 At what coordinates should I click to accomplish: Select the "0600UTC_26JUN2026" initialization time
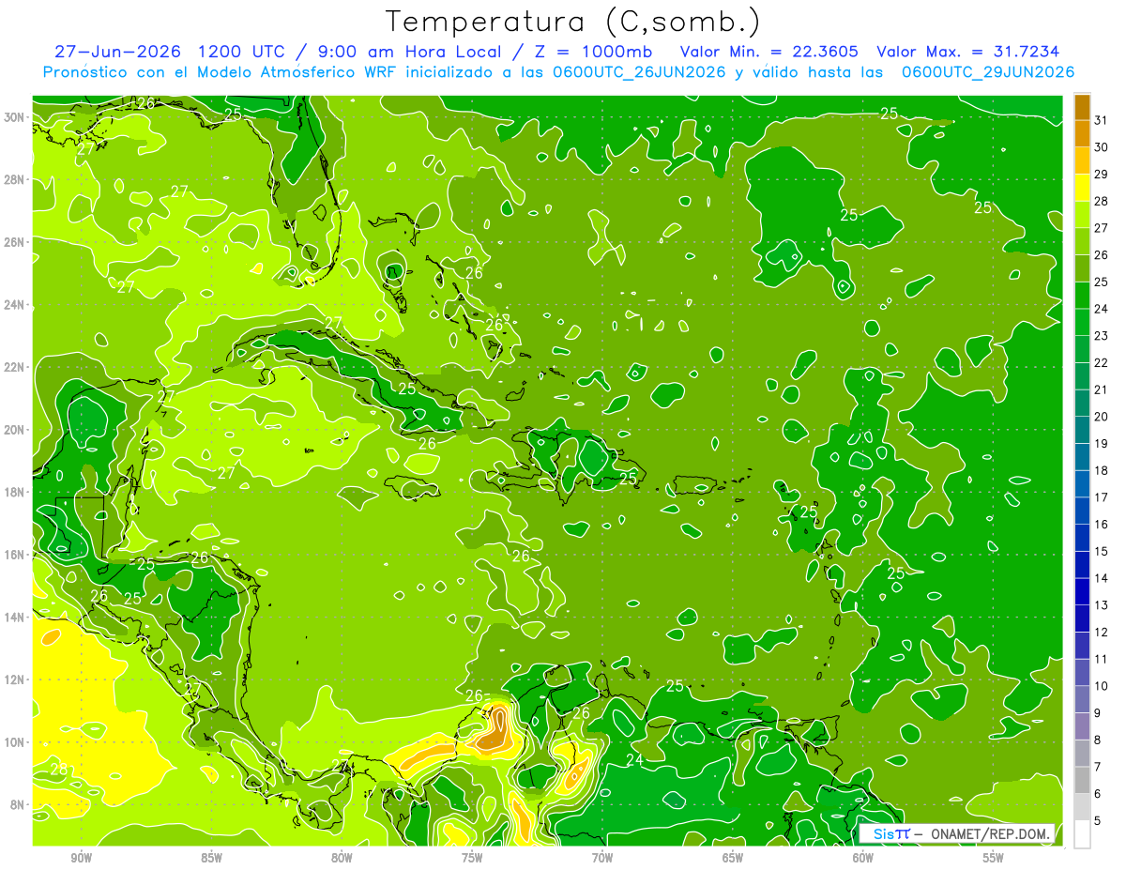[x=637, y=72]
